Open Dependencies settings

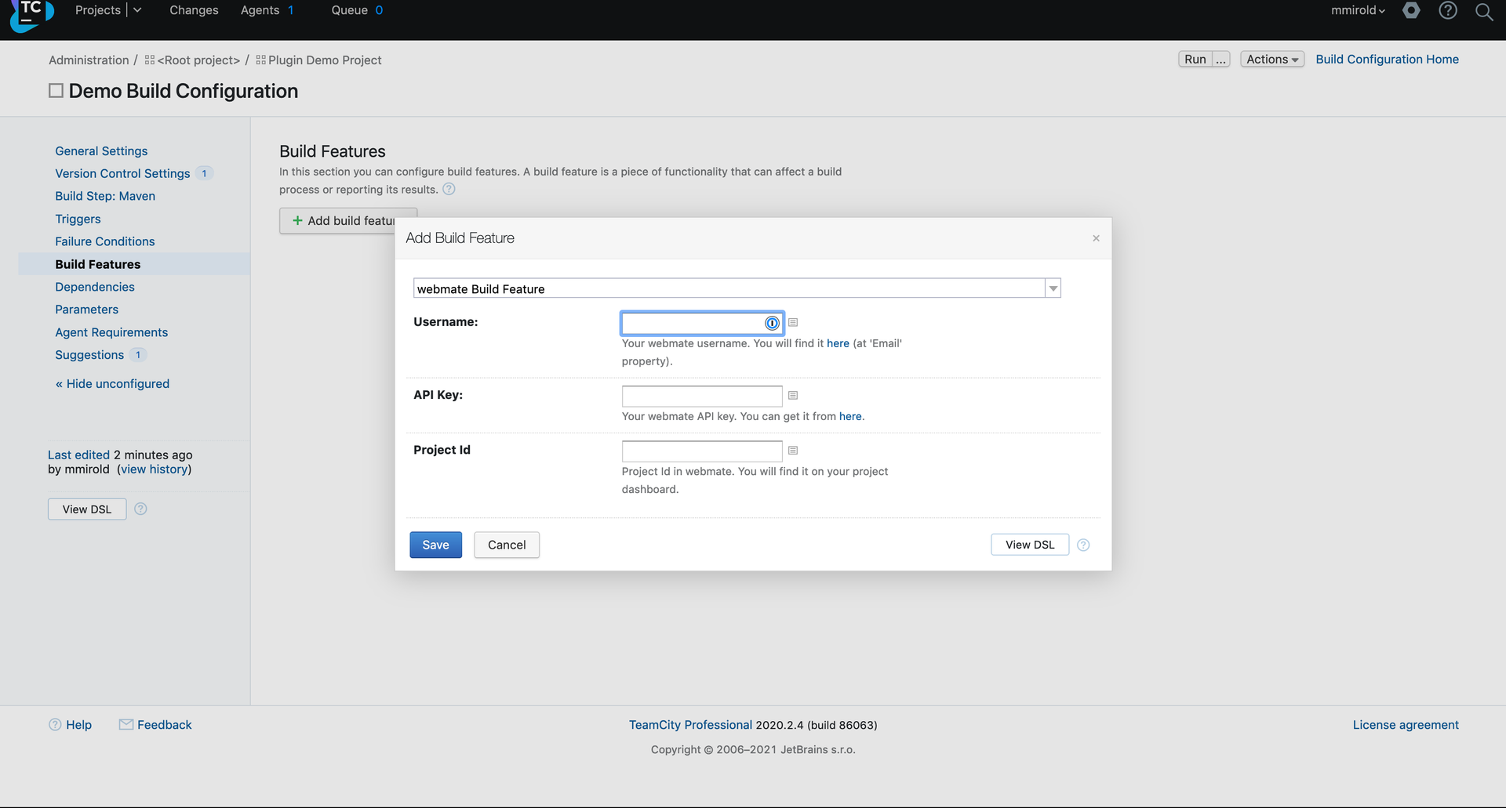click(95, 288)
